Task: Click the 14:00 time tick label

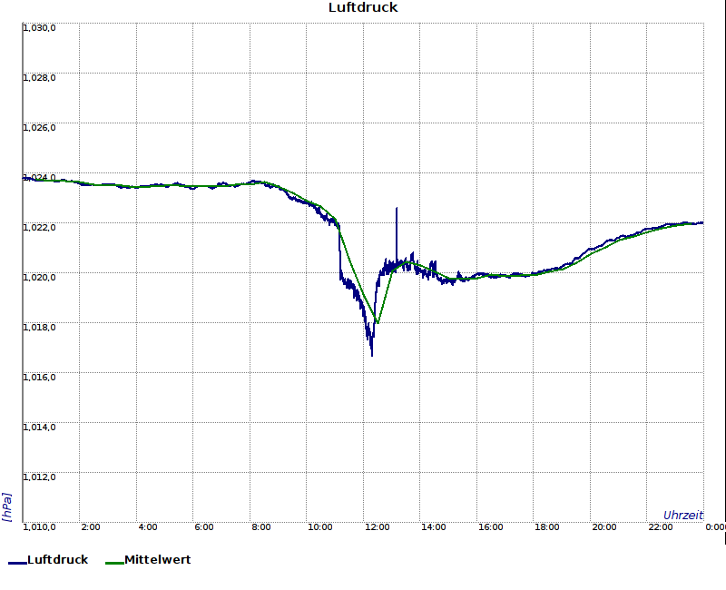Action: click(x=434, y=527)
